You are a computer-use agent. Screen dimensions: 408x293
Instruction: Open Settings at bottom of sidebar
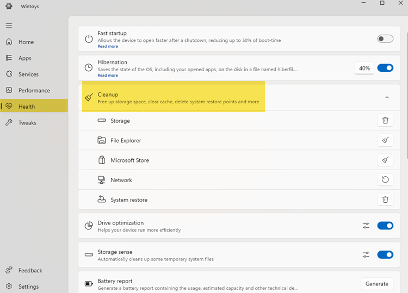(28, 286)
